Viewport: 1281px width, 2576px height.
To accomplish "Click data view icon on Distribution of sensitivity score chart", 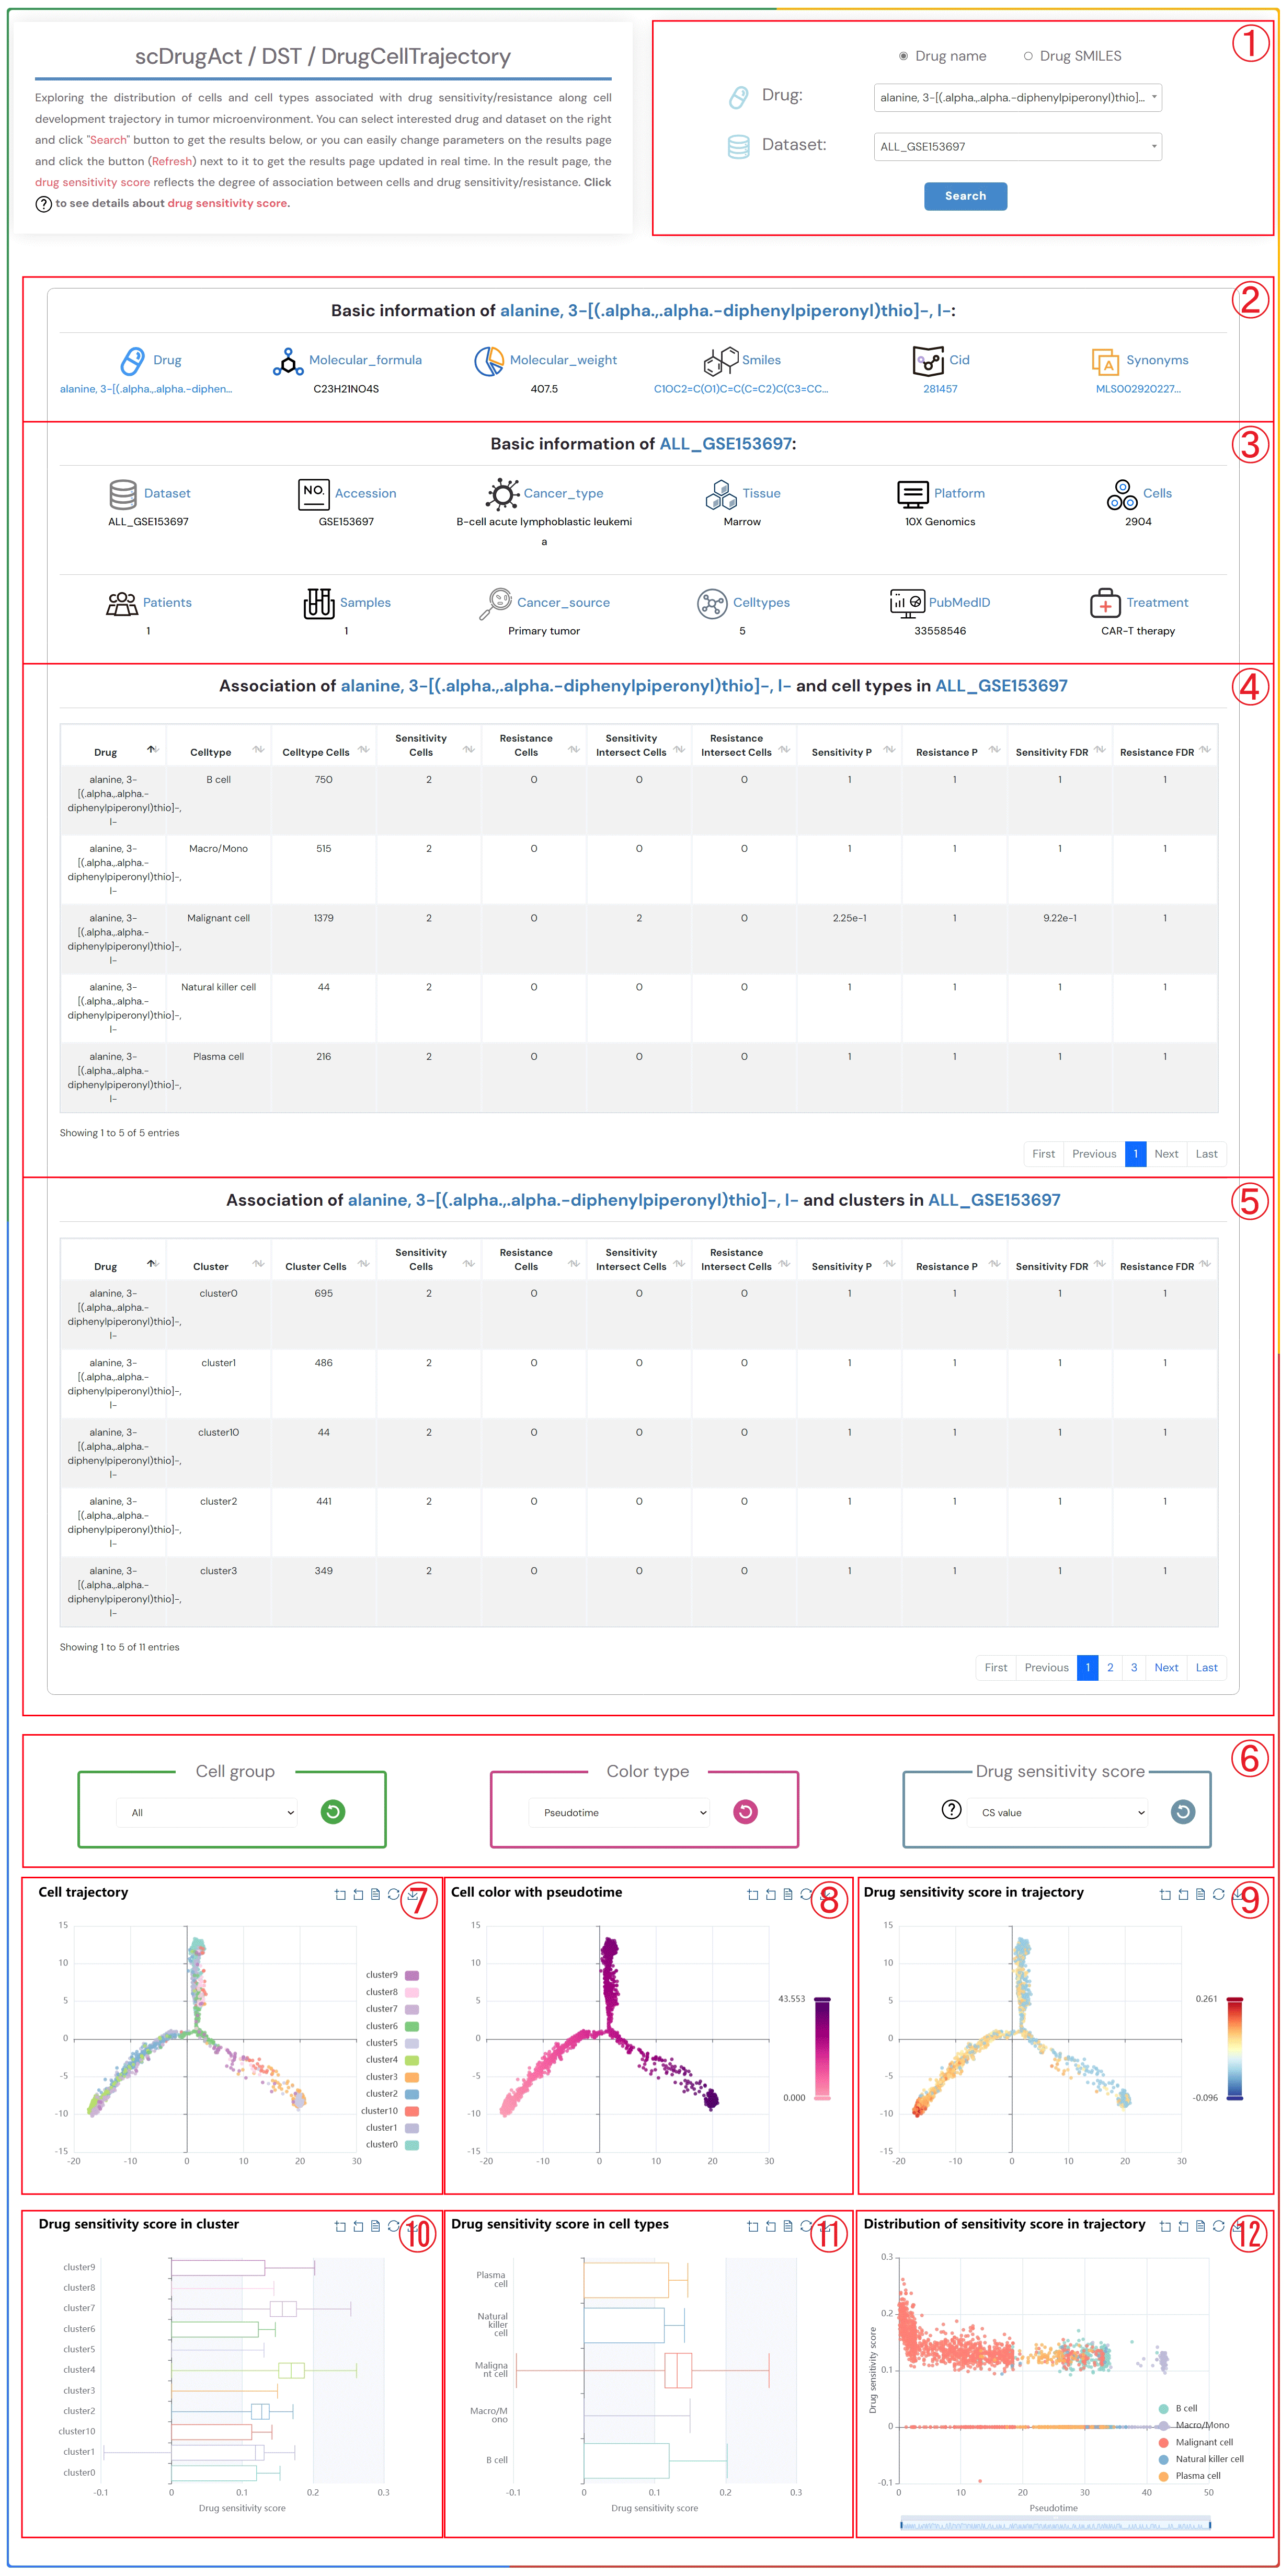I will pyautogui.click(x=1200, y=2226).
